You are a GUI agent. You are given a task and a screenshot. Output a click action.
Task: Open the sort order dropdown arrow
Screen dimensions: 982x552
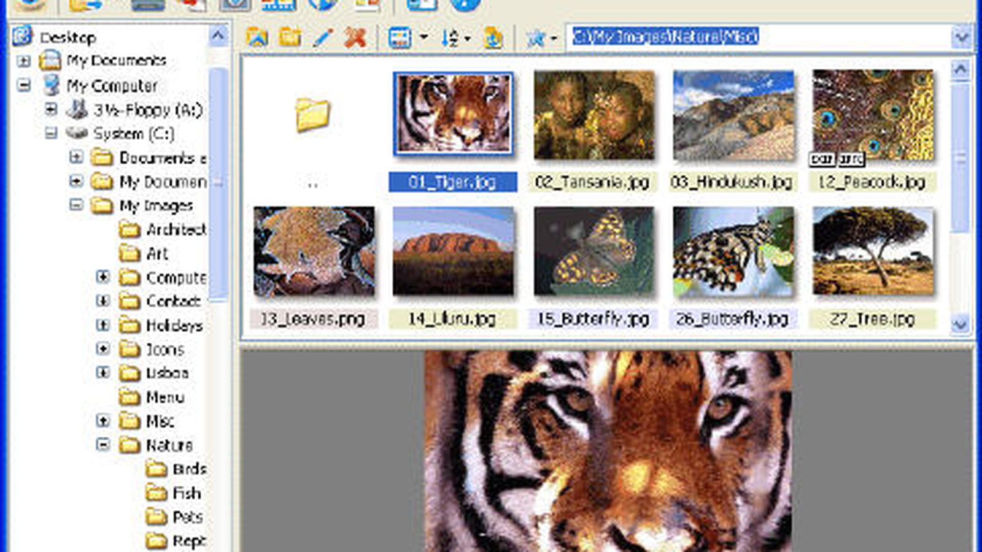468,39
